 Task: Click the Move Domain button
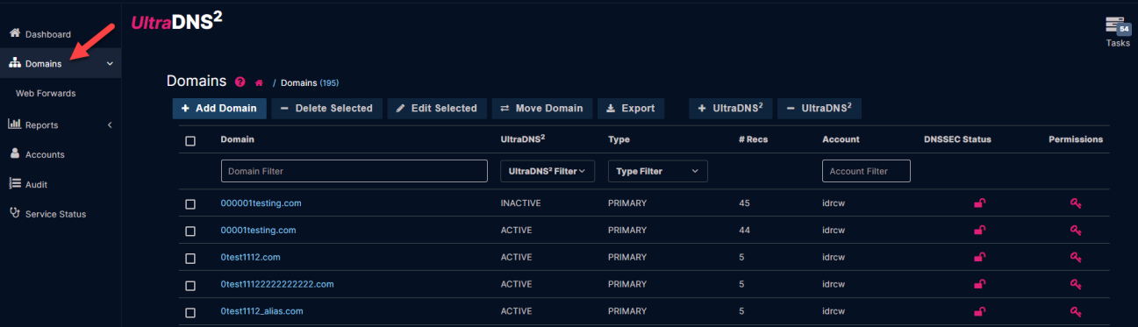click(x=542, y=108)
